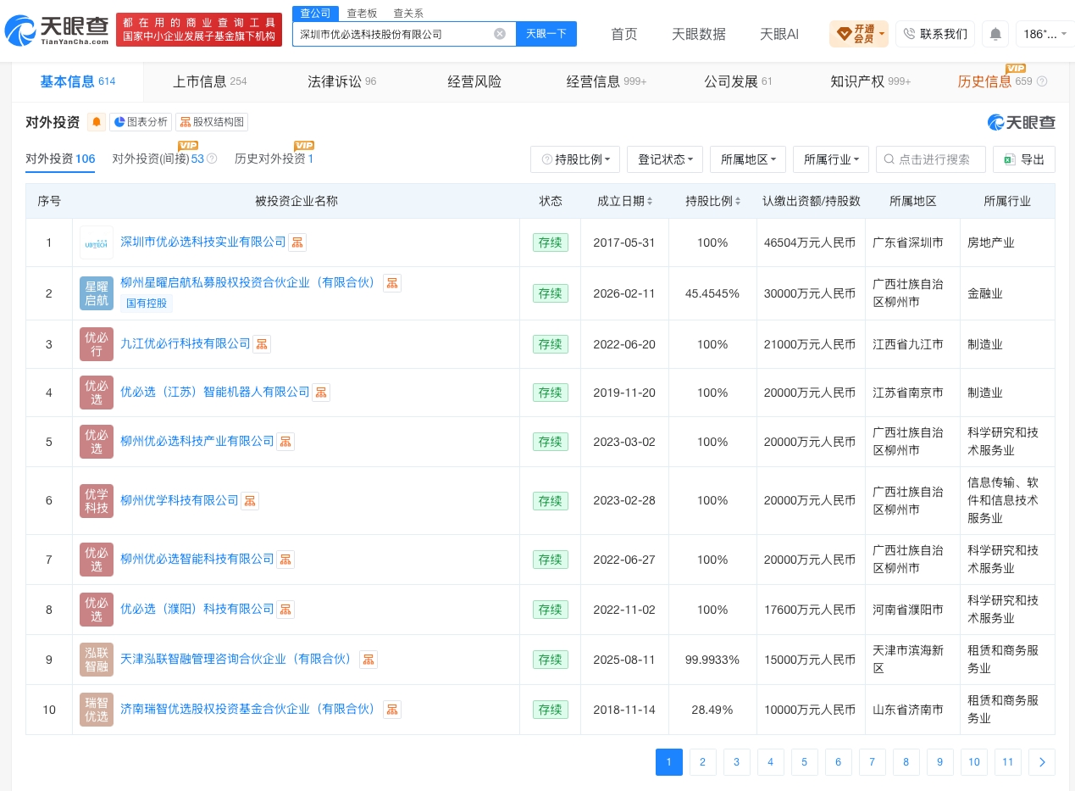This screenshot has height=791, width=1075.
Task: Click the 优学科技 company logo badge
Action: (97, 501)
